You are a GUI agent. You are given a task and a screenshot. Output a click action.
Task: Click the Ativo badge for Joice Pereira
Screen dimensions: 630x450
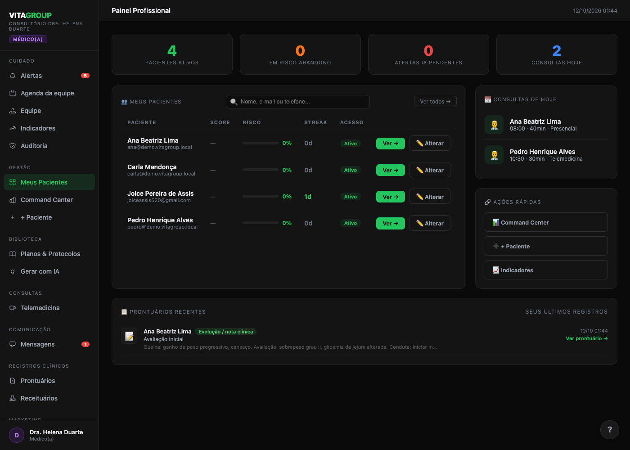pos(351,197)
